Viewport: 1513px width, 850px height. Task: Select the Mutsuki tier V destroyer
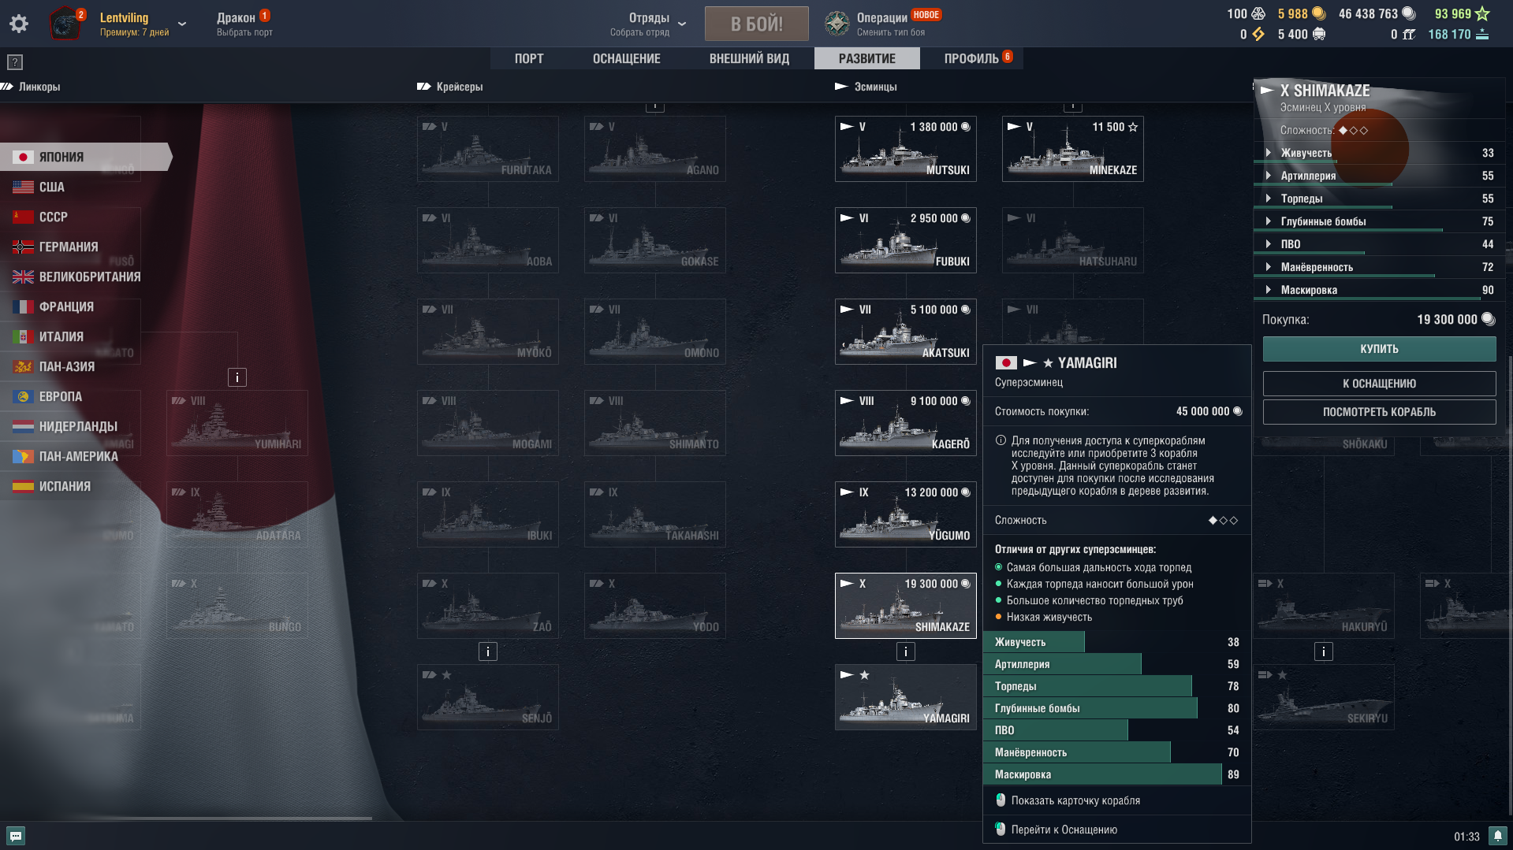coord(906,149)
